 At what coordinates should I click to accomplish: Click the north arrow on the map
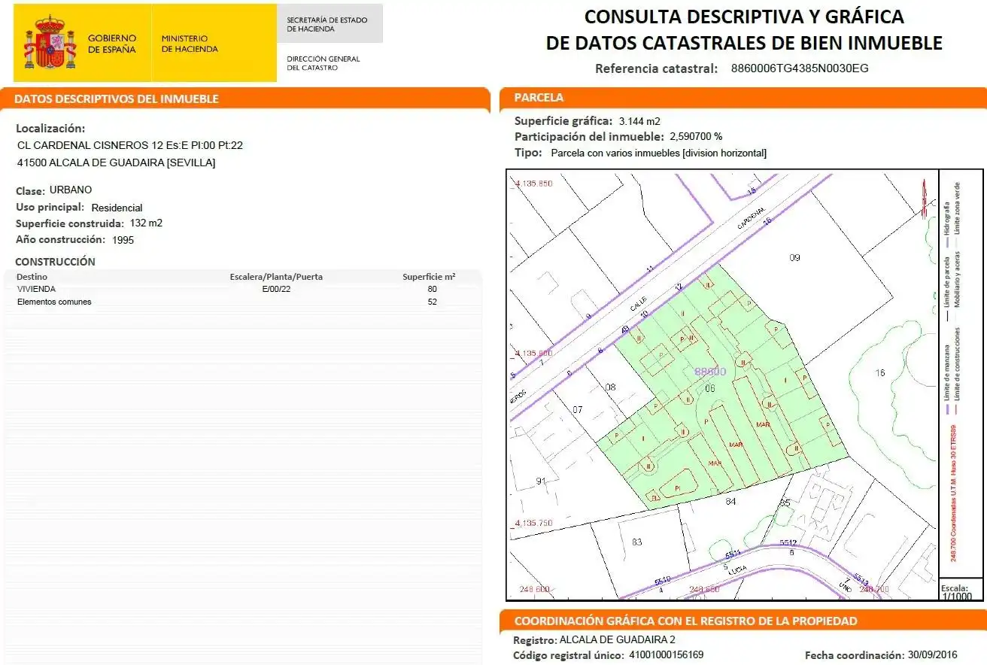point(923,199)
